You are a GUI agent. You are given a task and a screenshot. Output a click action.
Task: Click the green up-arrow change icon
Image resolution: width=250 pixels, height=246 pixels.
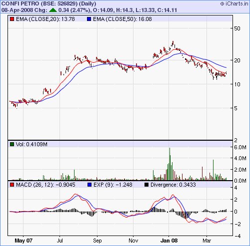[53, 10]
